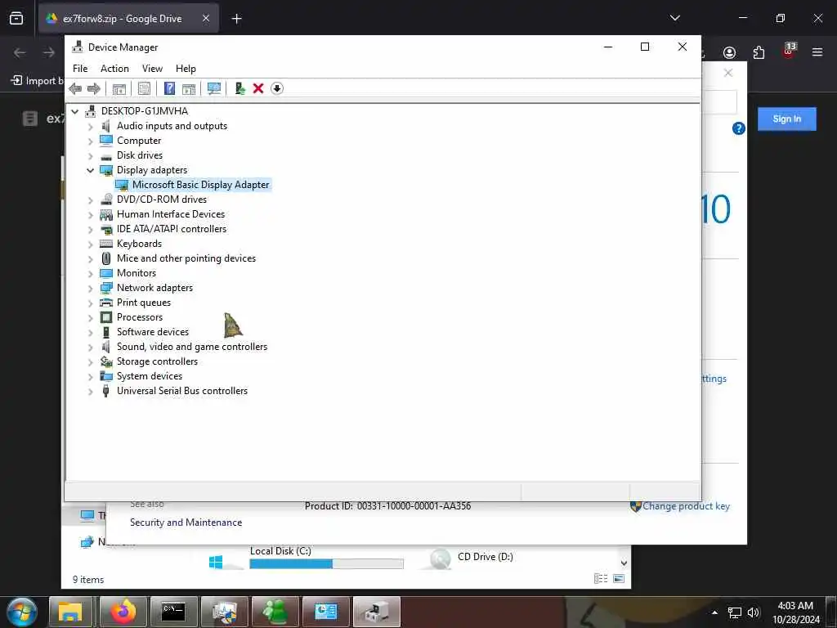The image size is (837, 628).
Task: Open Command Prompt from the taskbar
Action: (x=174, y=612)
